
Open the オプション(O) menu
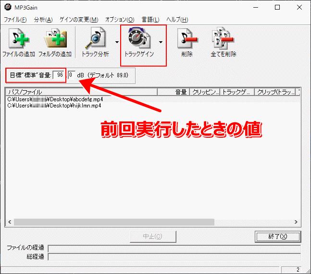point(120,20)
